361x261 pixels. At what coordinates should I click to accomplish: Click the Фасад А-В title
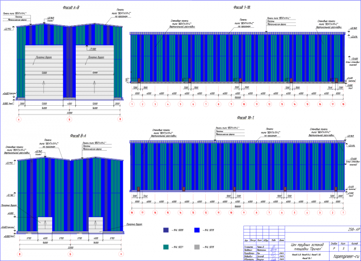(x=71, y=8)
